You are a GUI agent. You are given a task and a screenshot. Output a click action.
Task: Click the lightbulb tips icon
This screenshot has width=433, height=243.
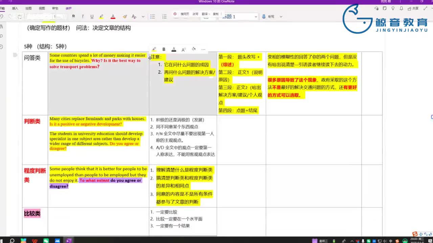tap(393, 8)
